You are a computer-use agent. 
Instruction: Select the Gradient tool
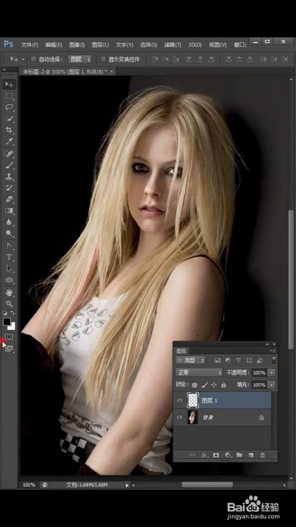[x=9, y=211]
